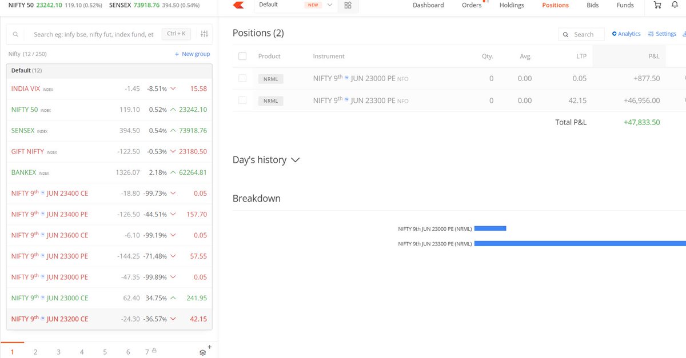Open the shopping cart icon
This screenshot has height=358, width=686.
pos(657,5)
